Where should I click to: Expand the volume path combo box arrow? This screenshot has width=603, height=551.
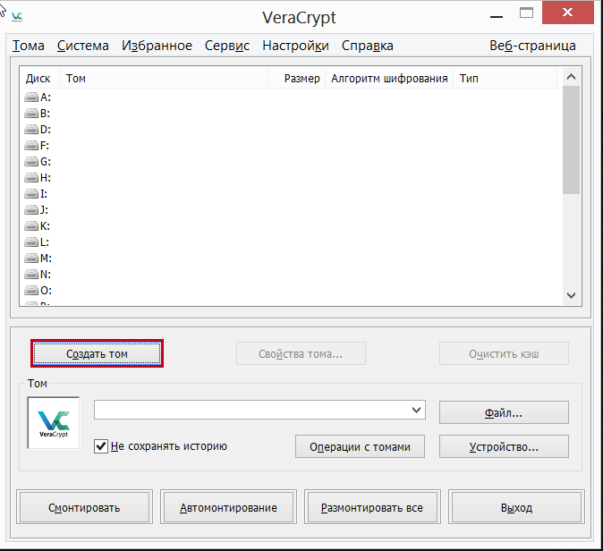coord(416,410)
